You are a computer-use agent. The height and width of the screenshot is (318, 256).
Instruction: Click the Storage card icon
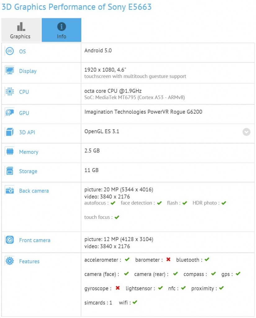(x=10, y=171)
